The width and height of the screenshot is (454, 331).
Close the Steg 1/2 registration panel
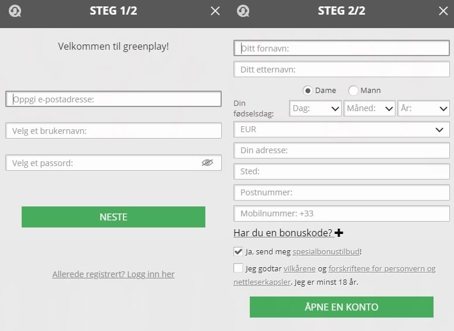(215, 11)
